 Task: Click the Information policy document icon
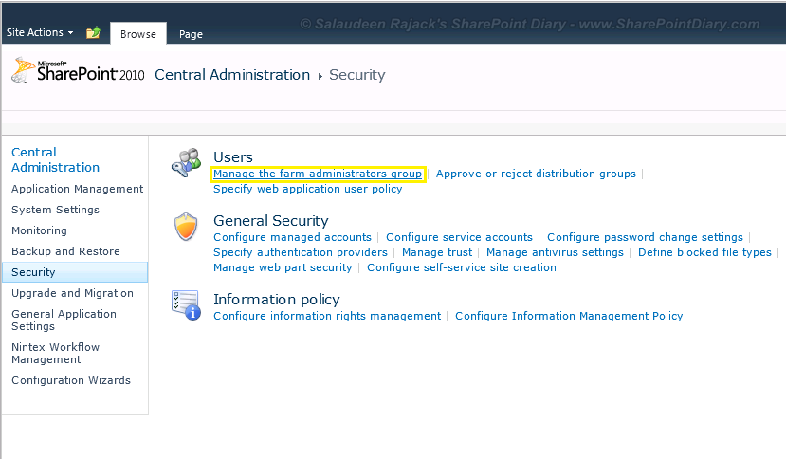[186, 305]
